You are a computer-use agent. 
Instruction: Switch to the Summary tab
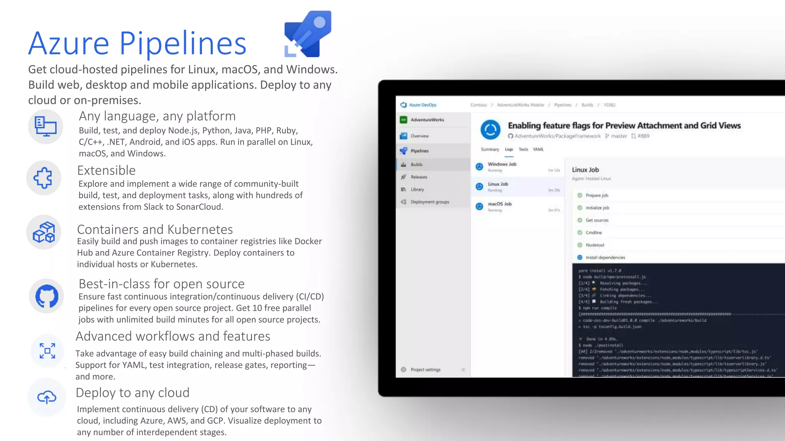pos(490,150)
